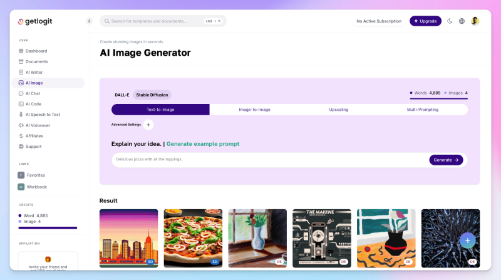This screenshot has height=280, width=501.
Task: Click the Images 4 counter in the panel
Action: click(456, 93)
